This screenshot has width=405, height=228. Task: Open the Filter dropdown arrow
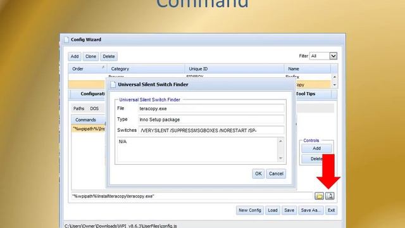[333, 56]
